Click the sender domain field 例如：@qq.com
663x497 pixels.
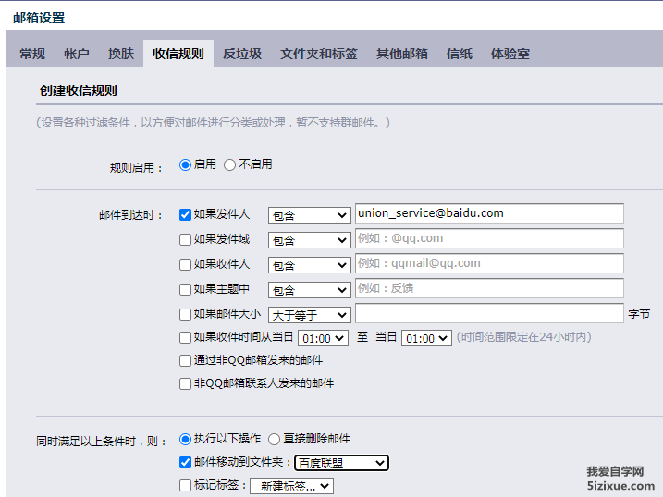(x=489, y=238)
